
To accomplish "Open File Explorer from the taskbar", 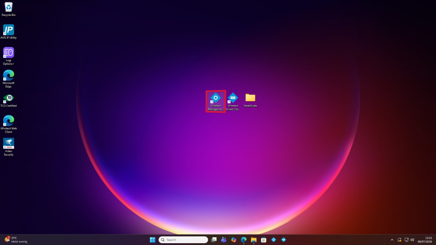I will click(254, 240).
